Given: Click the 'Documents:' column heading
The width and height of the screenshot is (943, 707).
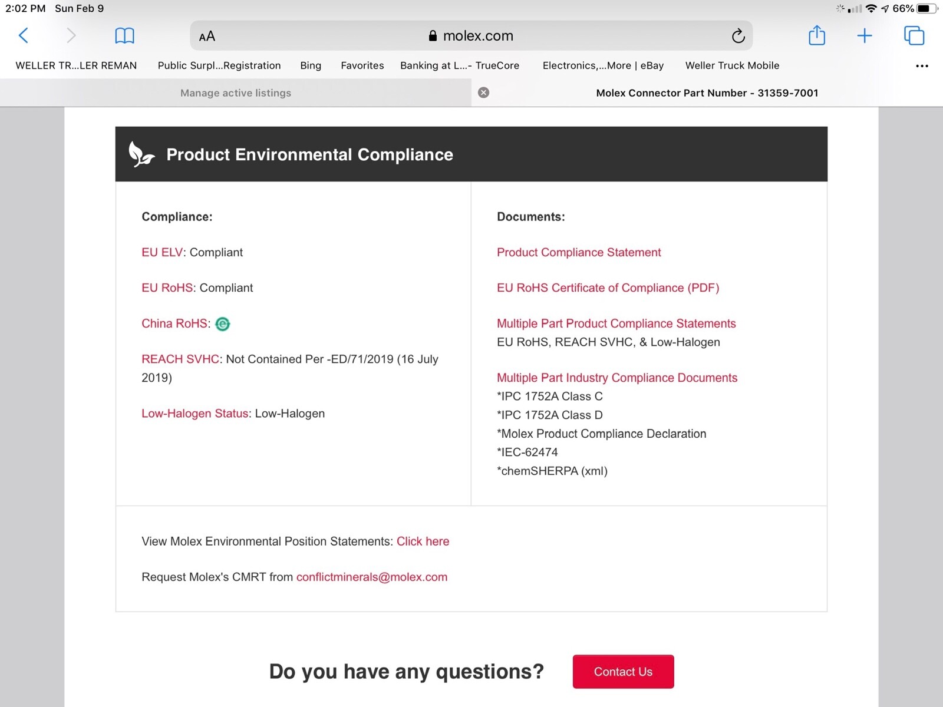Looking at the screenshot, I should 531,217.
